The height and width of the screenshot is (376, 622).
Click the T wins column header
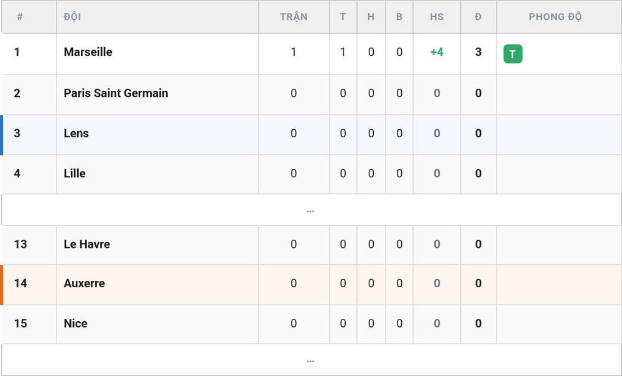pyautogui.click(x=343, y=17)
